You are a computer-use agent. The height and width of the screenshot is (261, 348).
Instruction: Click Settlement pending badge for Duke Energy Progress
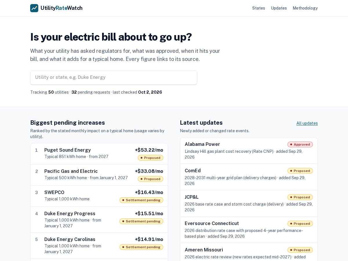click(141, 221)
